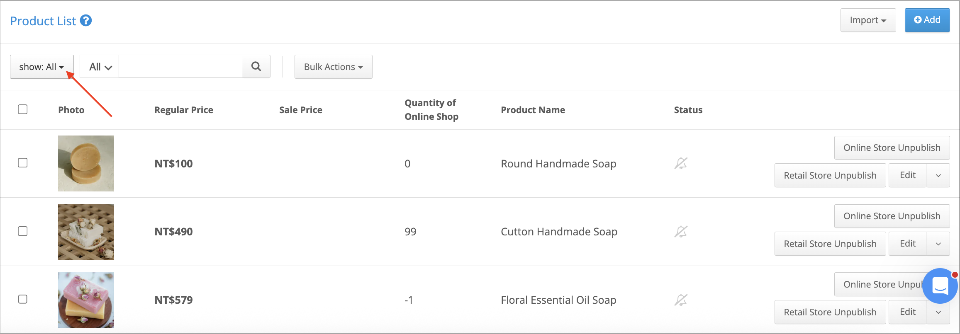Click Round Handmade Soap quantity value 0

(407, 164)
